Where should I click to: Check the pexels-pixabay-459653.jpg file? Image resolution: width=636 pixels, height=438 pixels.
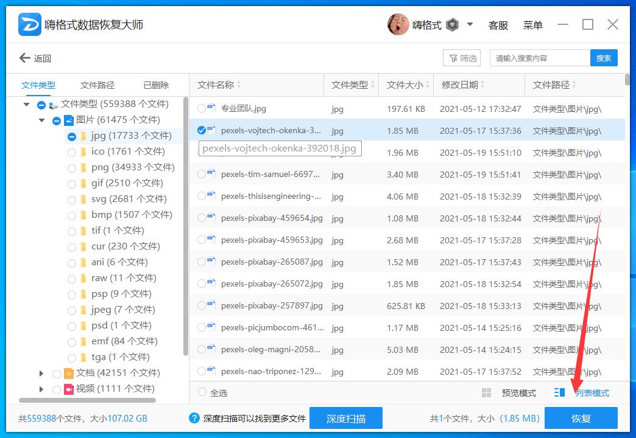click(x=202, y=240)
